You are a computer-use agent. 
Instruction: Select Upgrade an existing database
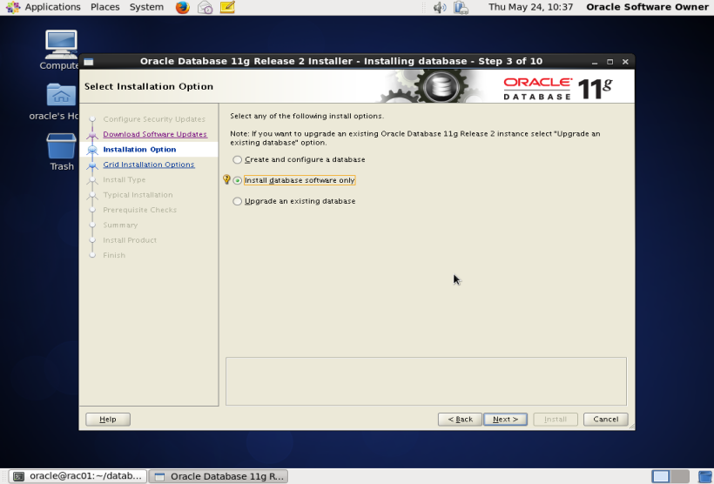294,201
